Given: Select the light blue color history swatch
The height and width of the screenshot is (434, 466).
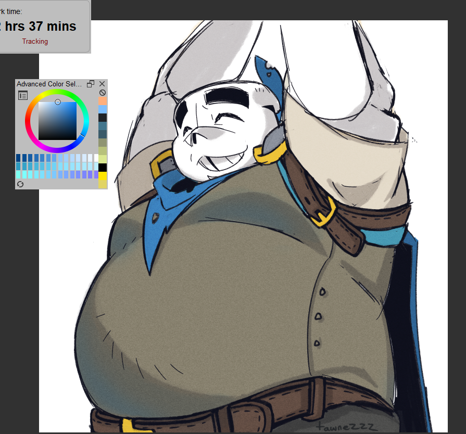Looking at the screenshot, I should (103, 109).
